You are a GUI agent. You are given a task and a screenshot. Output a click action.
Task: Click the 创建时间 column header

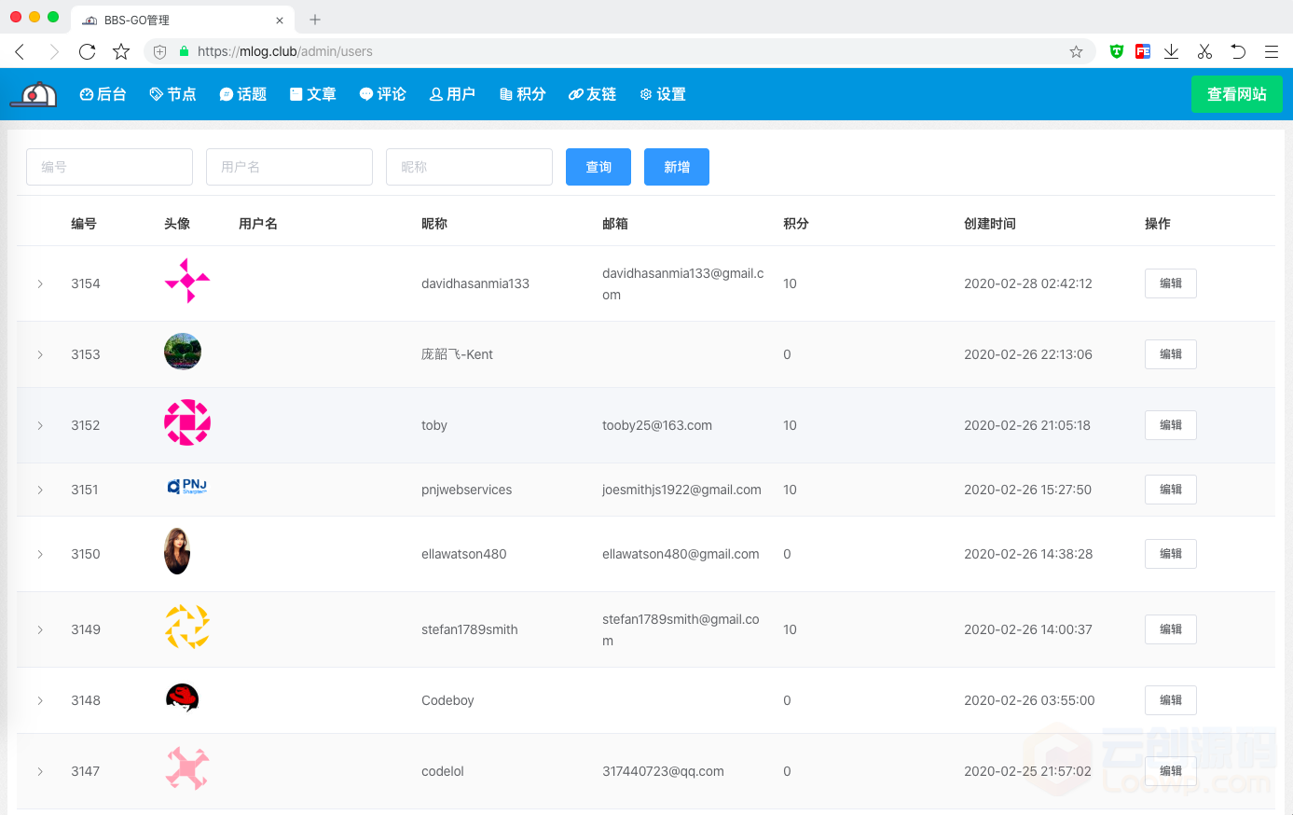coord(990,224)
